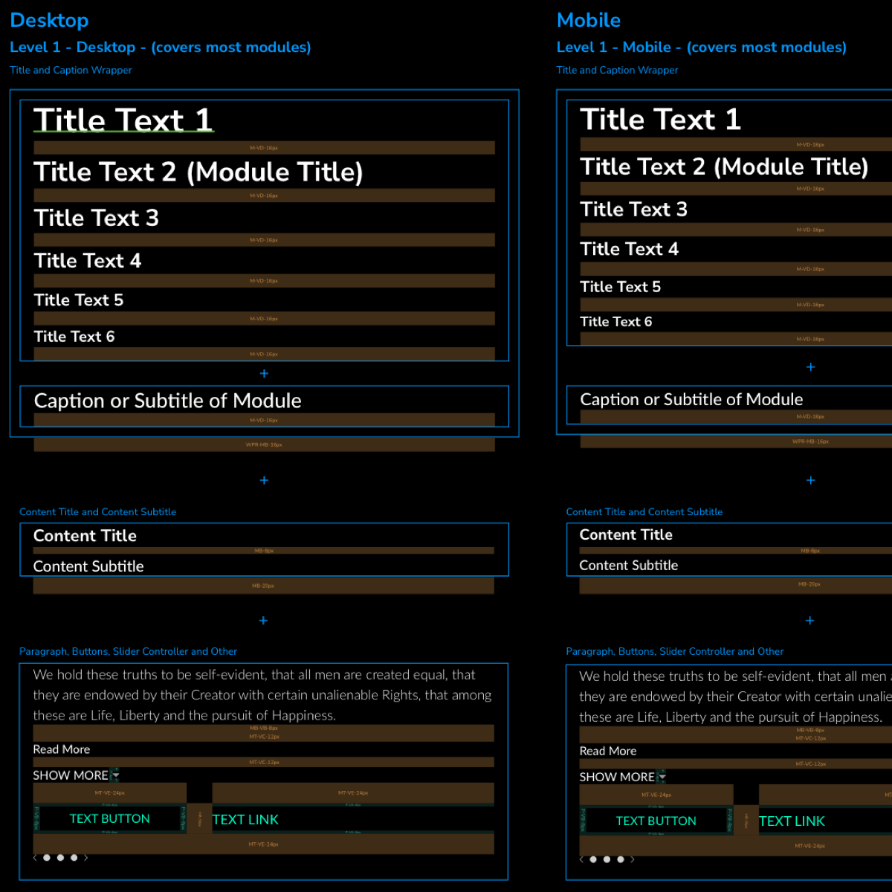Click the Desktop heading at top left
Viewport: 892px width, 892px height.
pyautogui.click(x=49, y=20)
